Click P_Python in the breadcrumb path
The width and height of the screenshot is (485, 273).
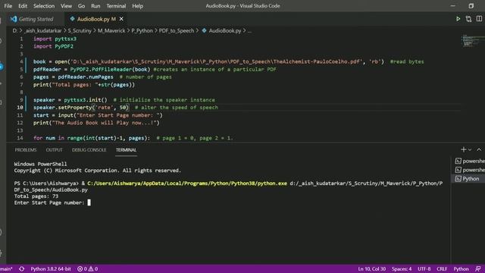click(142, 30)
